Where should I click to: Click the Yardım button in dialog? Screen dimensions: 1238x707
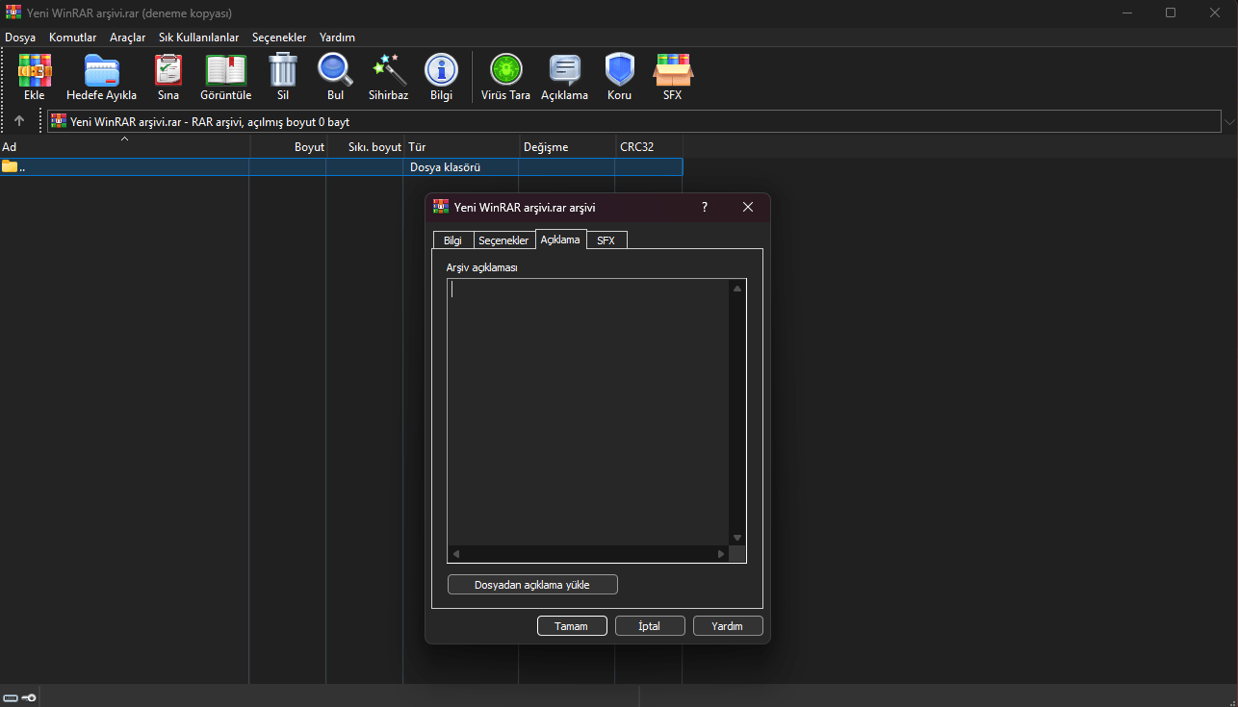pos(728,626)
